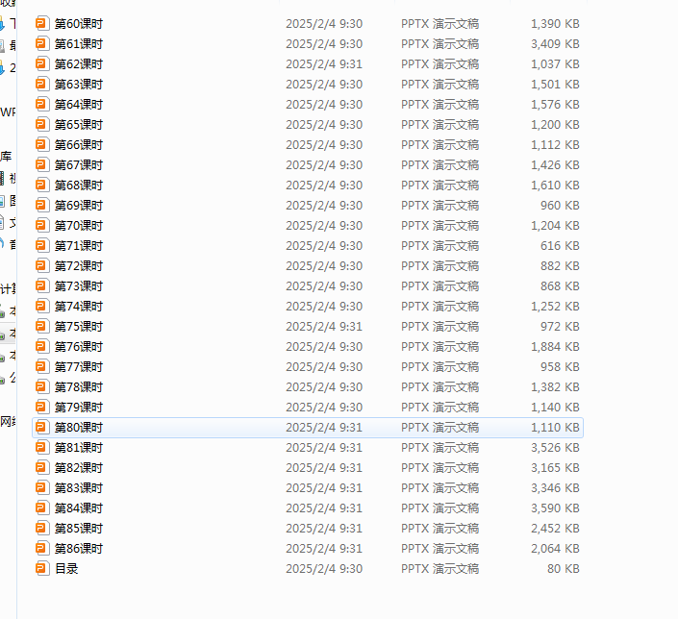
Task: Select the 第80课时 file icon
Action: pos(42,427)
